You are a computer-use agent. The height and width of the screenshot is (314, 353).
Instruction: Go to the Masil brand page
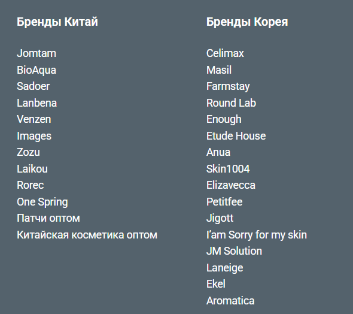point(219,70)
